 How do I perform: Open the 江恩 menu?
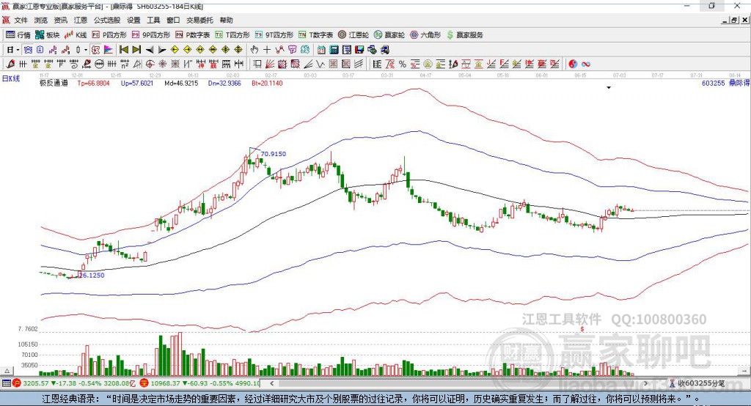pos(81,20)
